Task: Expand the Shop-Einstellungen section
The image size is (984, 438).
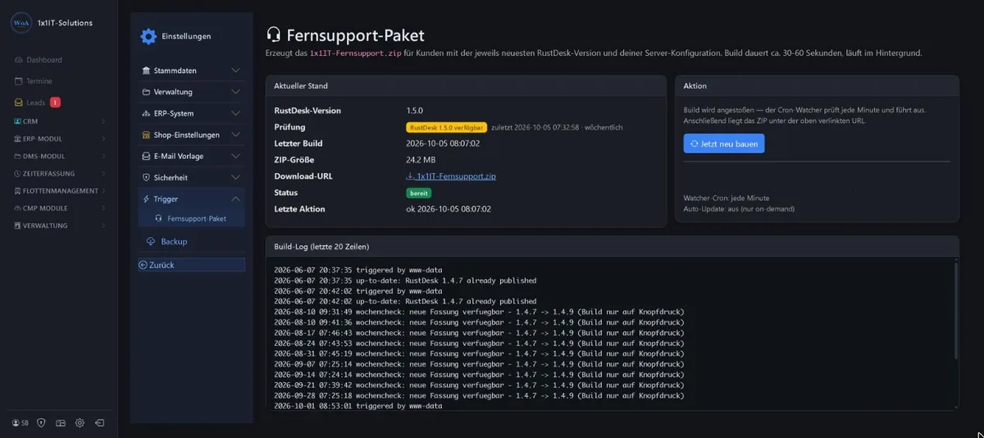Action: [x=191, y=135]
